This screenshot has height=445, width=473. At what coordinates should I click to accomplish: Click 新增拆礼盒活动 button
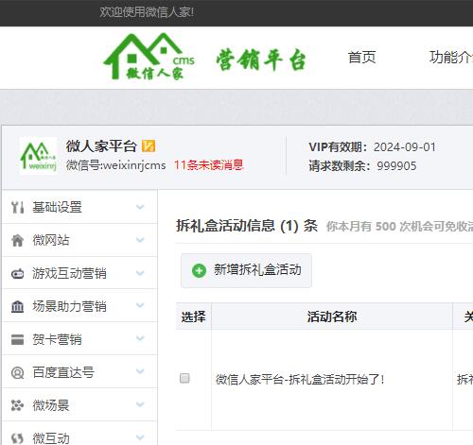[246, 270]
